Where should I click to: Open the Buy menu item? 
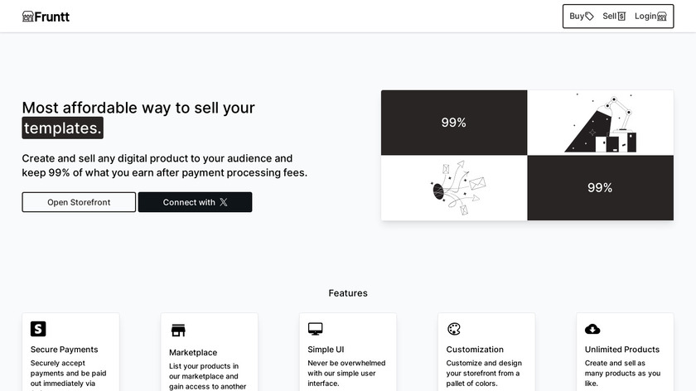[x=577, y=16]
